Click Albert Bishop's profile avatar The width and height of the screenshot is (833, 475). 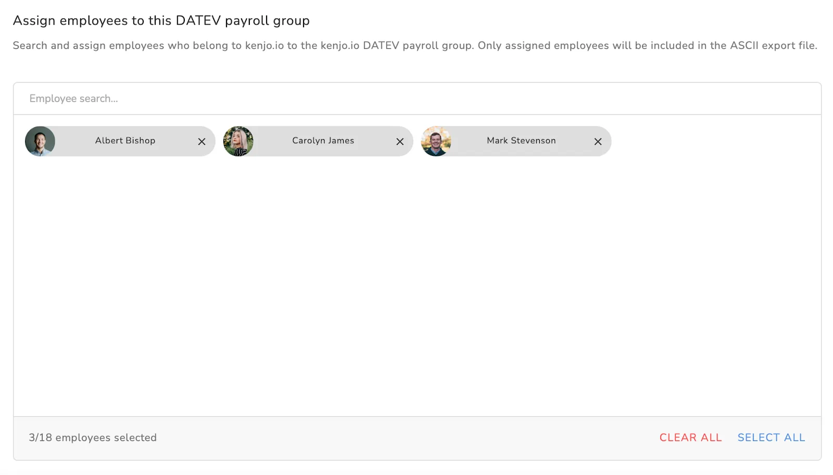click(40, 141)
